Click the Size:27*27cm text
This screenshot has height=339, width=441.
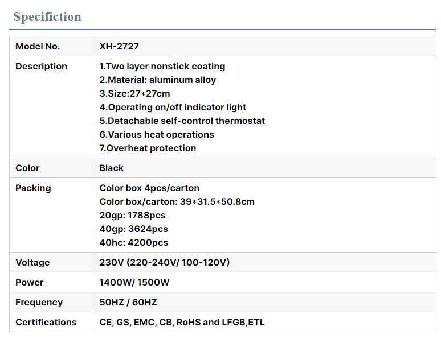(x=135, y=94)
